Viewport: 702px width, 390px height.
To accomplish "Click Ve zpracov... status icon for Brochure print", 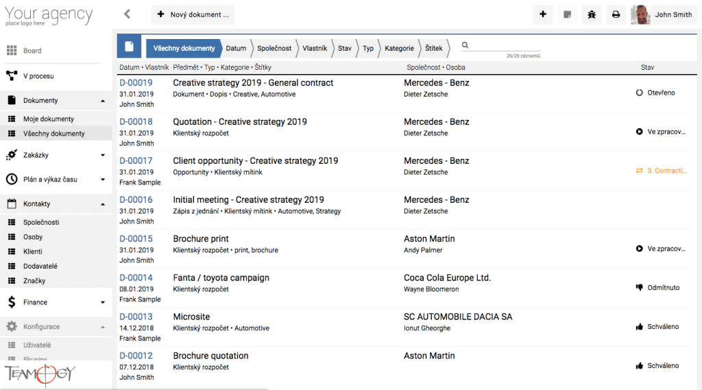I will pyautogui.click(x=640, y=249).
